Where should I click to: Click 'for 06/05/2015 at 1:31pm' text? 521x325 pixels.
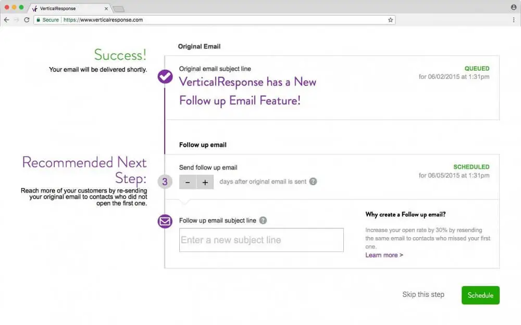click(x=454, y=175)
